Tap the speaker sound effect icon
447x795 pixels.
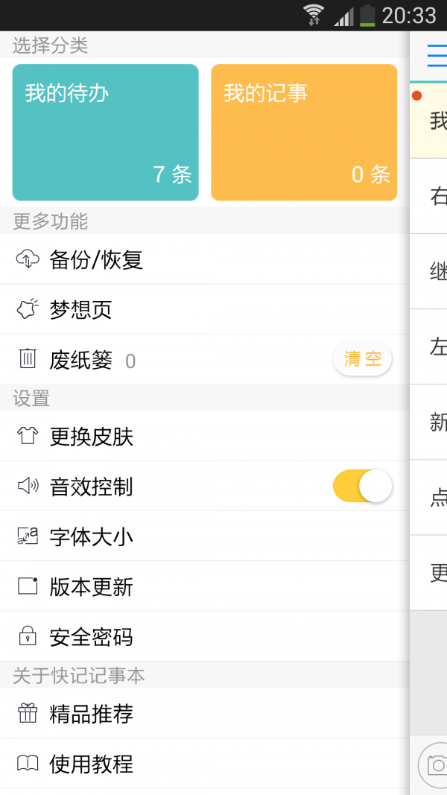[28, 487]
